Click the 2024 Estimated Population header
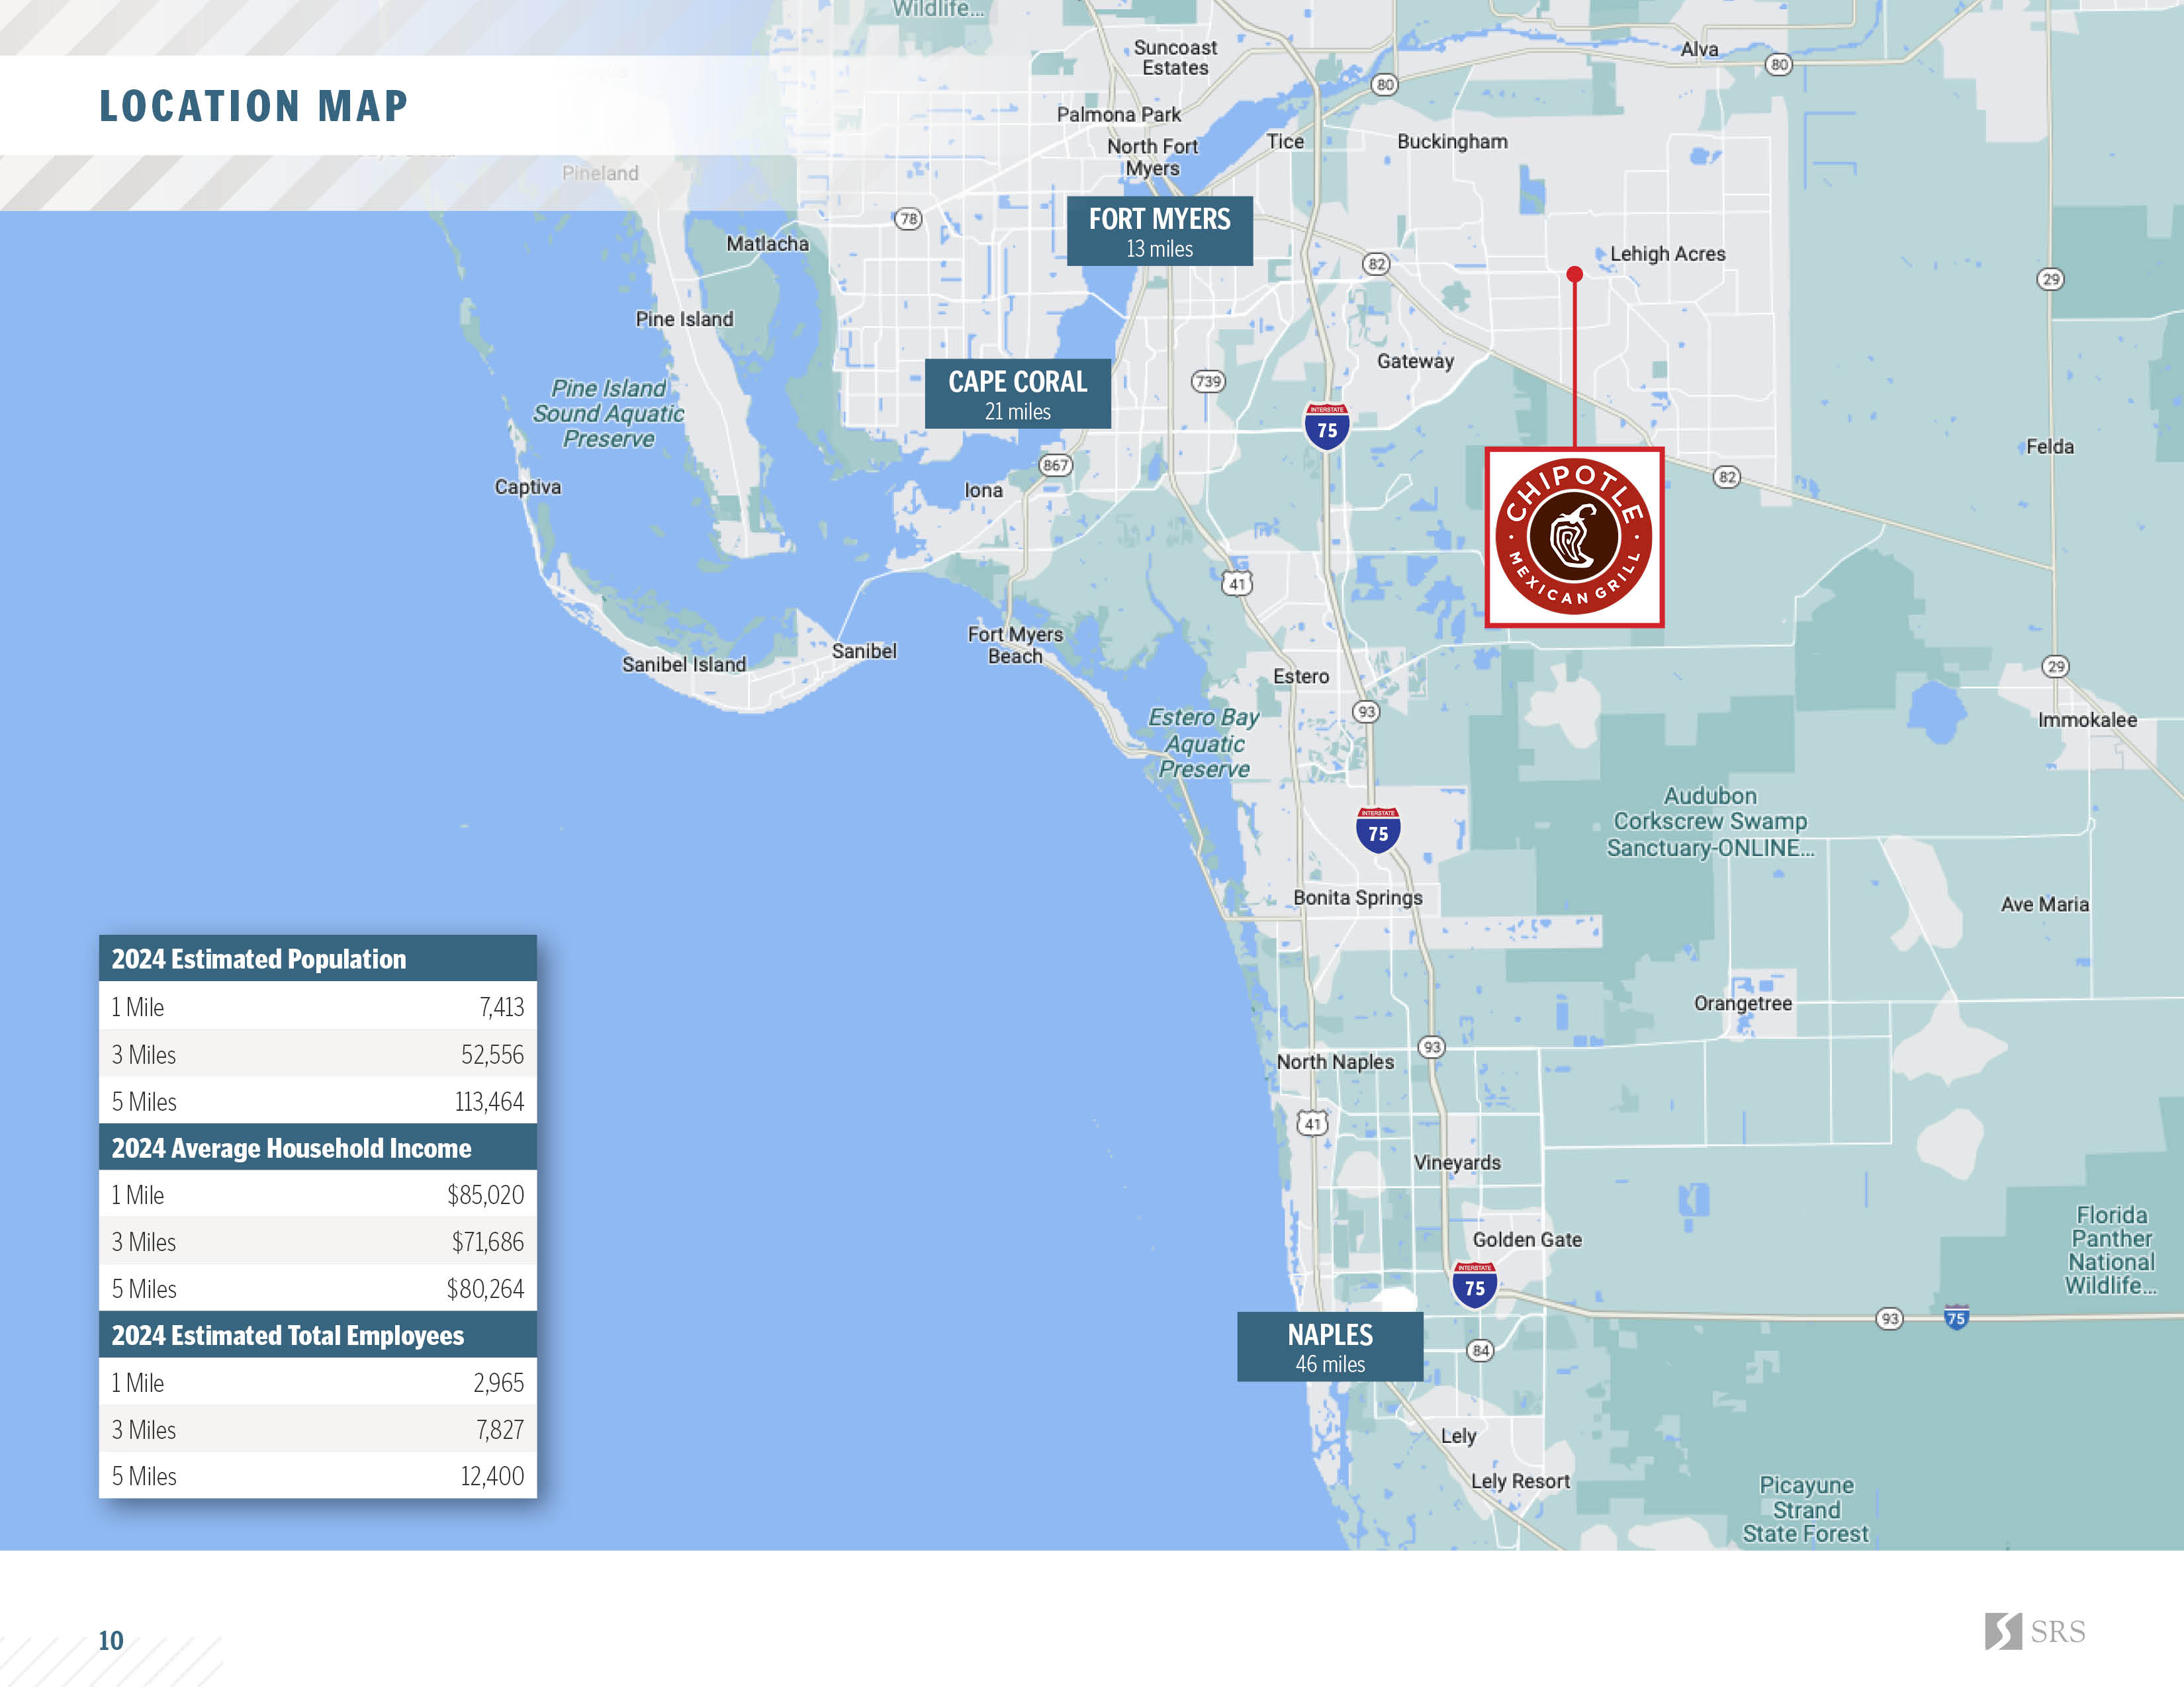 coord(318,959)
